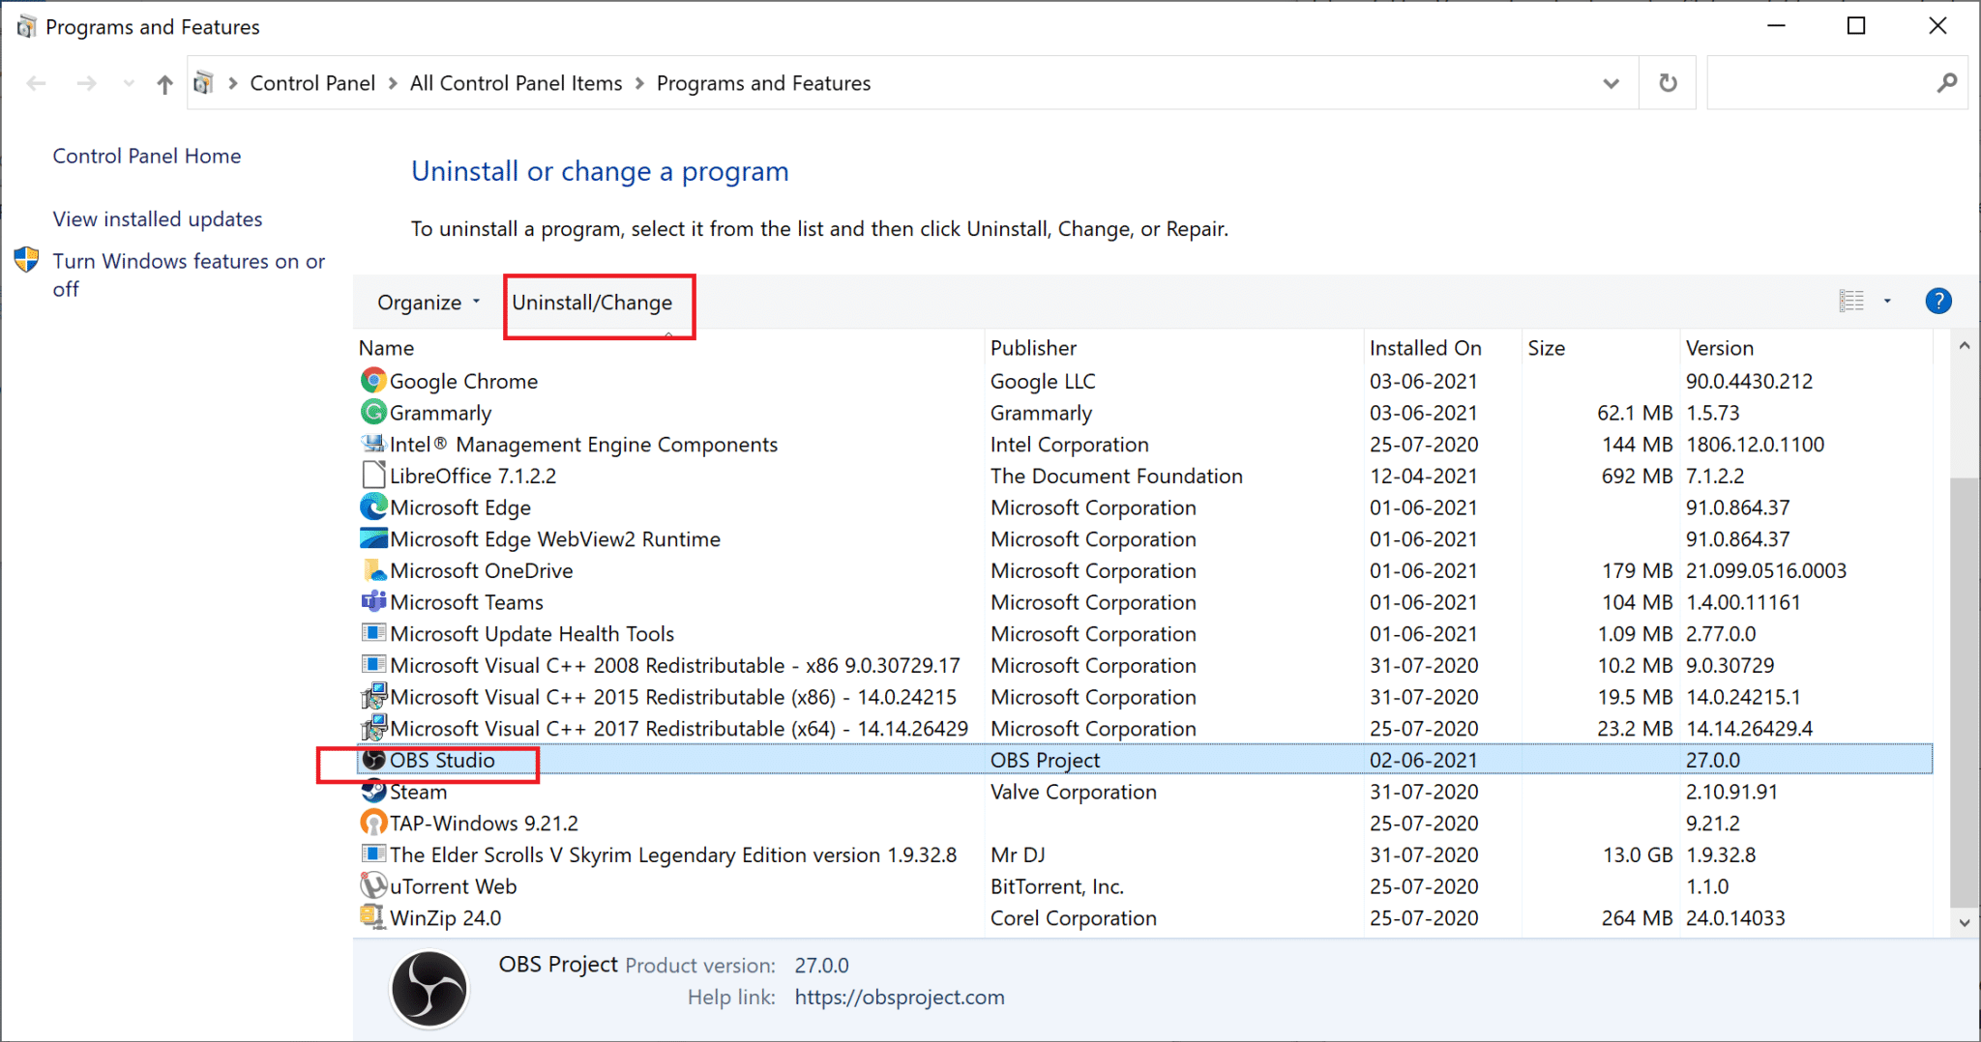
Task: Open View installed updates link
Action: (158, 219)
